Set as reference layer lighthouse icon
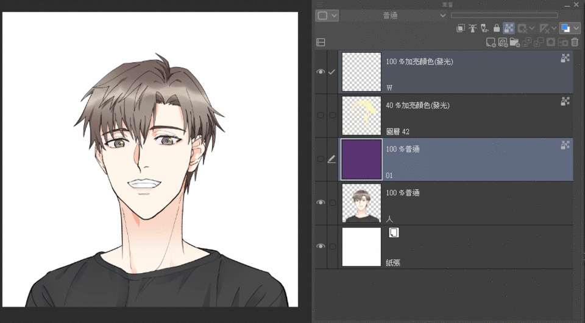 pos(473,28)
